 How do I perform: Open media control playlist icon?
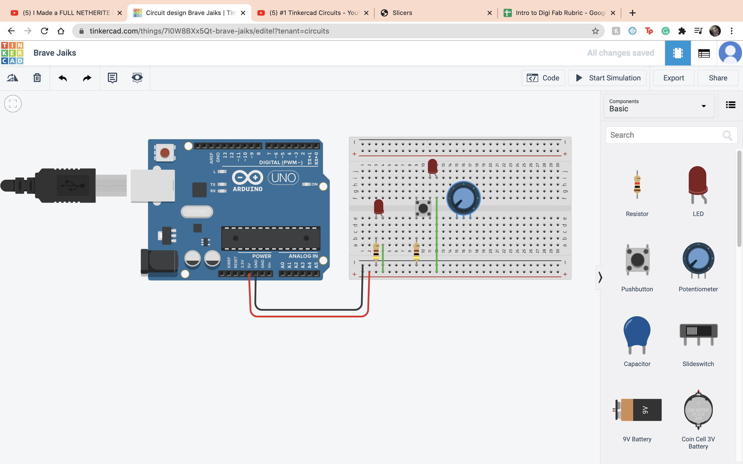698,31
